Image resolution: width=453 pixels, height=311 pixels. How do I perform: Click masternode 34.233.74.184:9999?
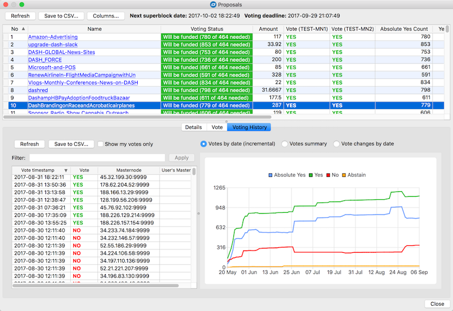[x=125, y=230]
